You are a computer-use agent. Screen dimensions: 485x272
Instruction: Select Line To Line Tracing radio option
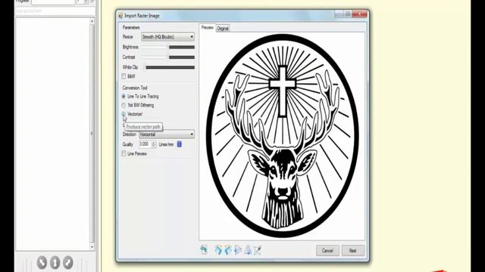tap(124, 96)
